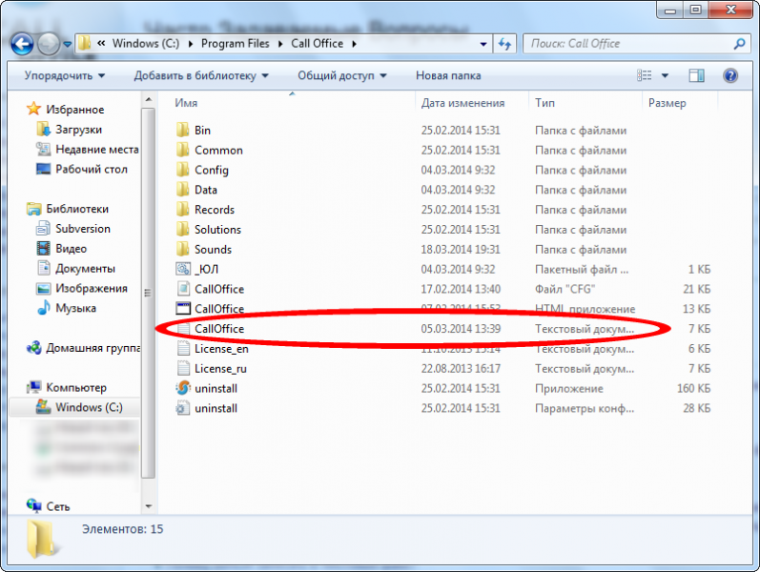The height and width of the screenshot is (572, 760).
Task: Select the Solutions folder icon
Action: 183,230
